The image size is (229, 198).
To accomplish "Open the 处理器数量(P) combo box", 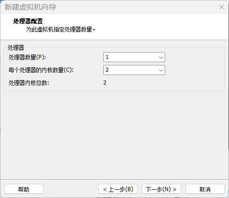I will click(134, 57).
